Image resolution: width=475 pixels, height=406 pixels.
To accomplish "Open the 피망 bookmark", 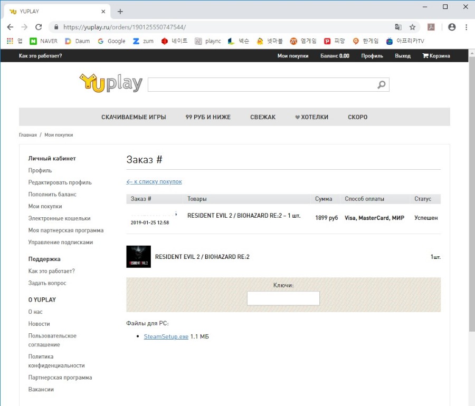I will coord(335,41).
